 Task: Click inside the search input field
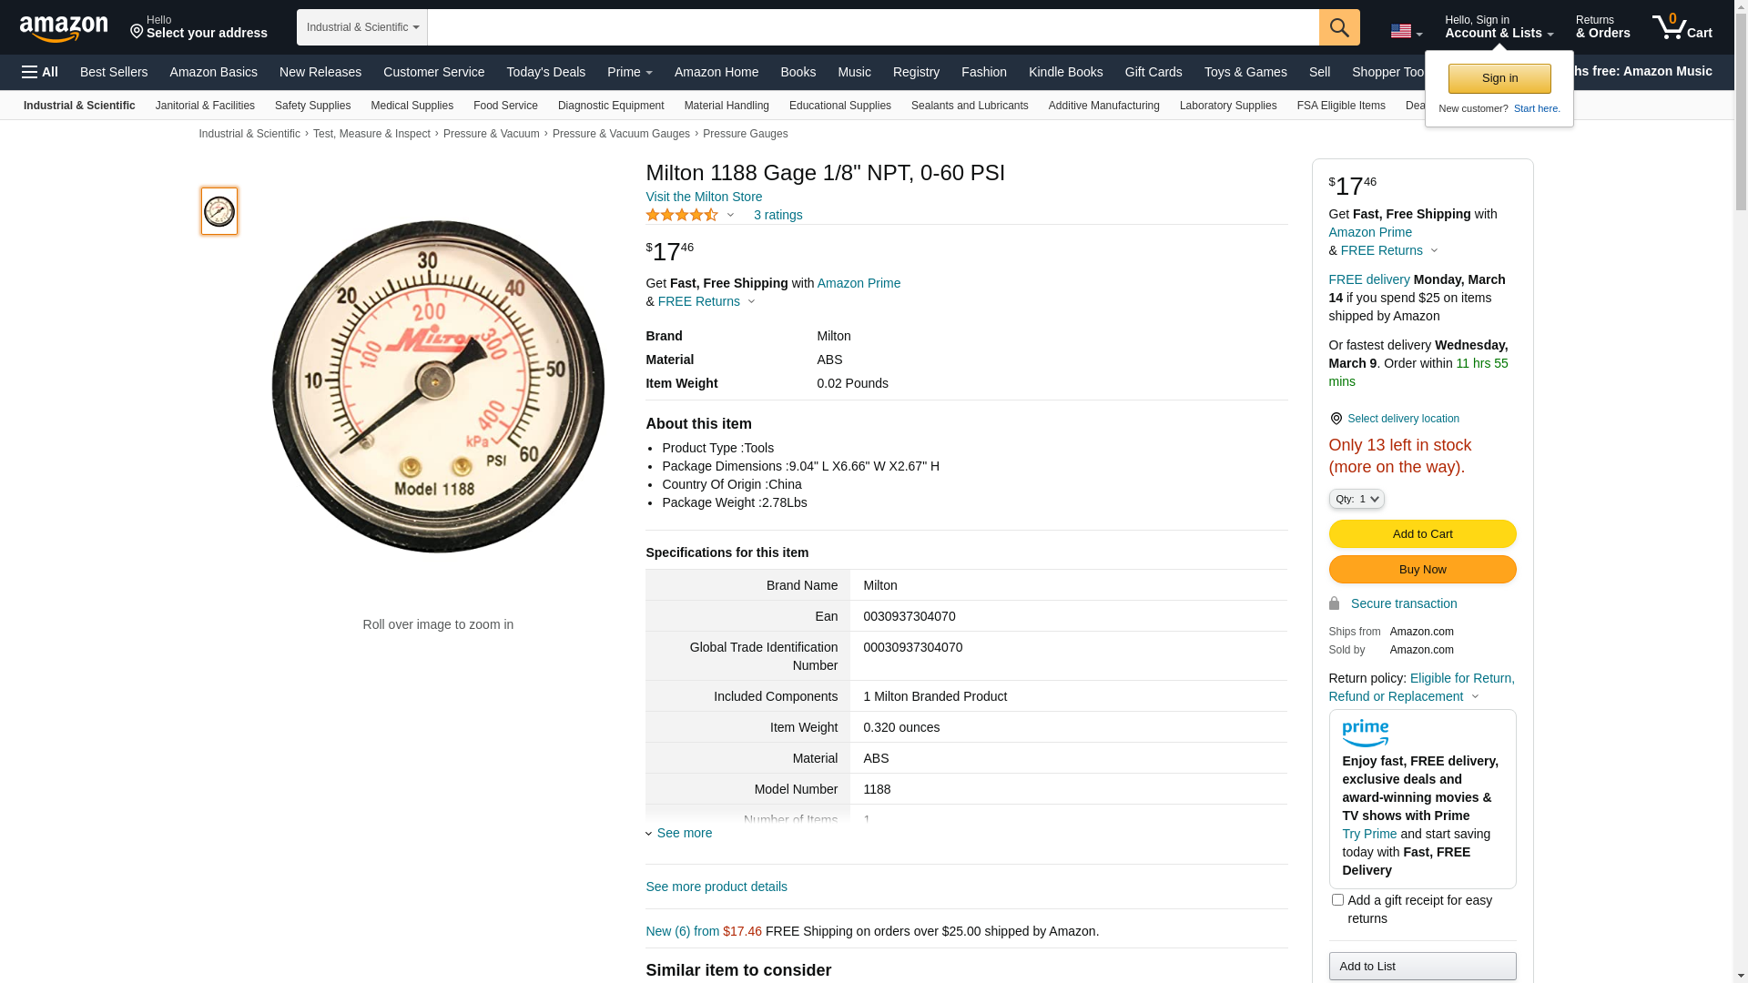[x=872, y=27]
